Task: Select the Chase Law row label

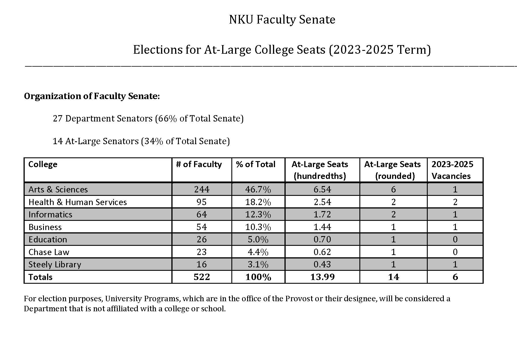Action: click(x=49, y=252)
